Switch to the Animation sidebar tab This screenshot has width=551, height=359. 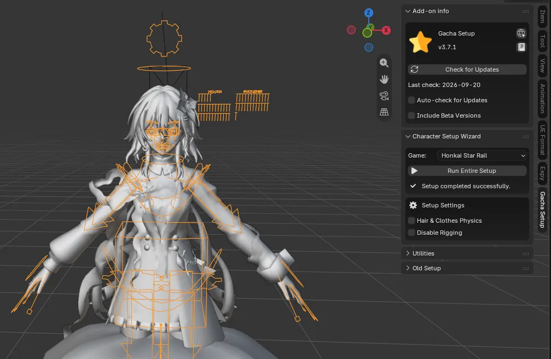(543, 99)
